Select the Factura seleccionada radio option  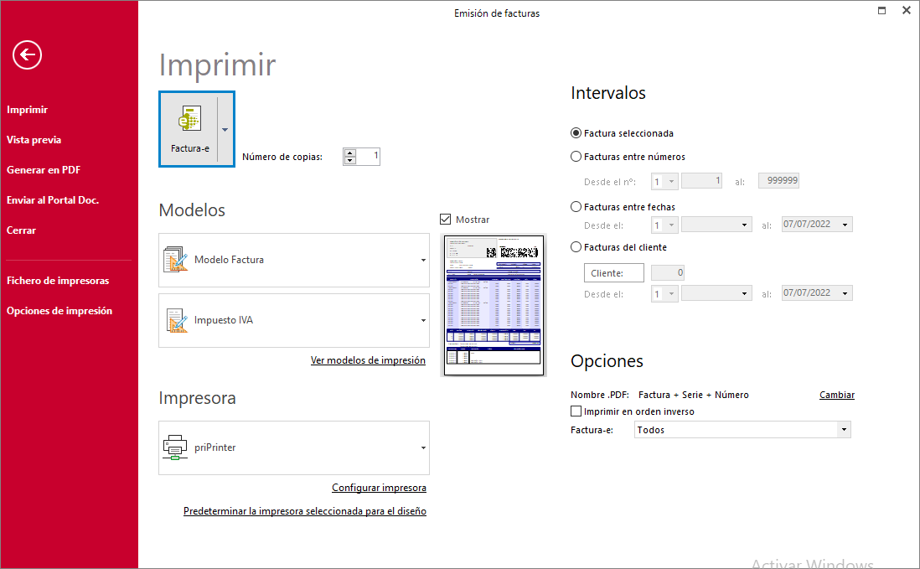click(x=576, y=133)
